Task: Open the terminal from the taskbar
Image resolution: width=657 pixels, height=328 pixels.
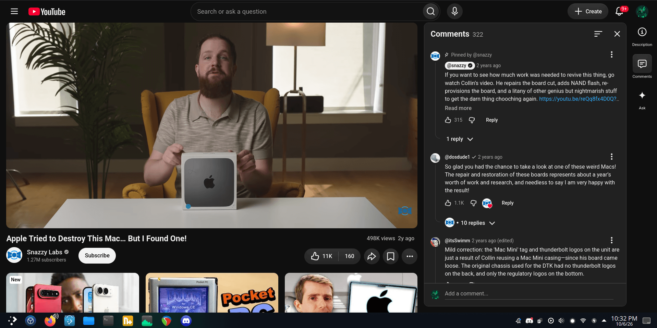Action: pos(108,321)
